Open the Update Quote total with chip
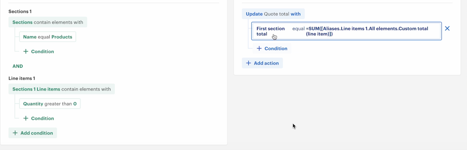 pos(273,14)
